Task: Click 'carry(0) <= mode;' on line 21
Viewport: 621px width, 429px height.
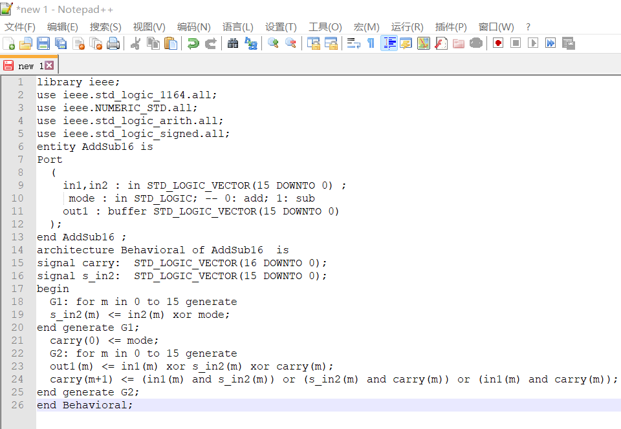Action: 104,340
